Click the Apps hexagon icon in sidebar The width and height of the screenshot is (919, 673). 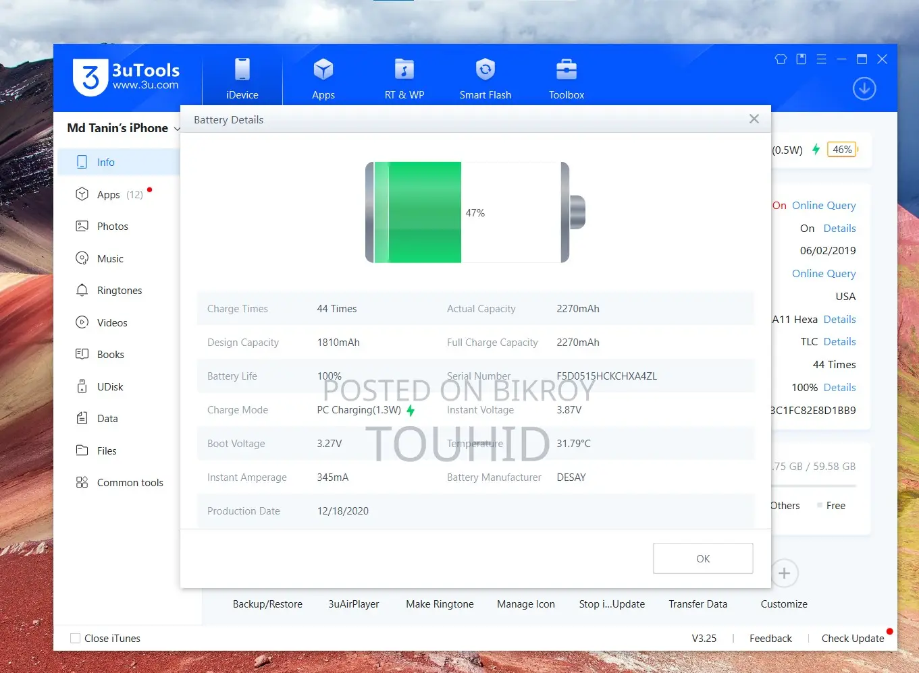coord(82,194)
